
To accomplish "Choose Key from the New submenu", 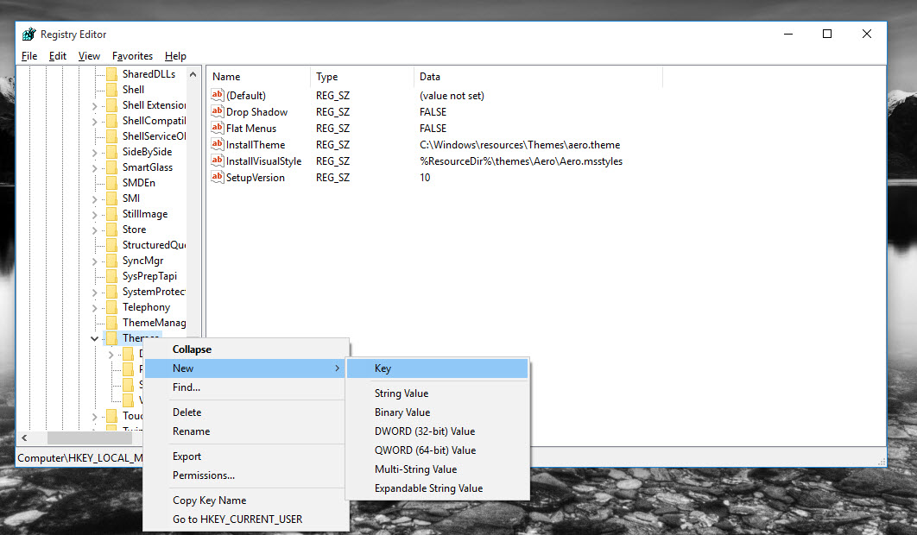I will coord(383,368).
